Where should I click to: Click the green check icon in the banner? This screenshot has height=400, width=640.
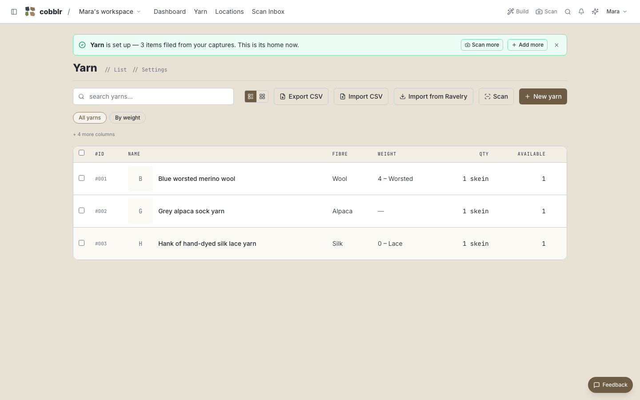[82, 45]
